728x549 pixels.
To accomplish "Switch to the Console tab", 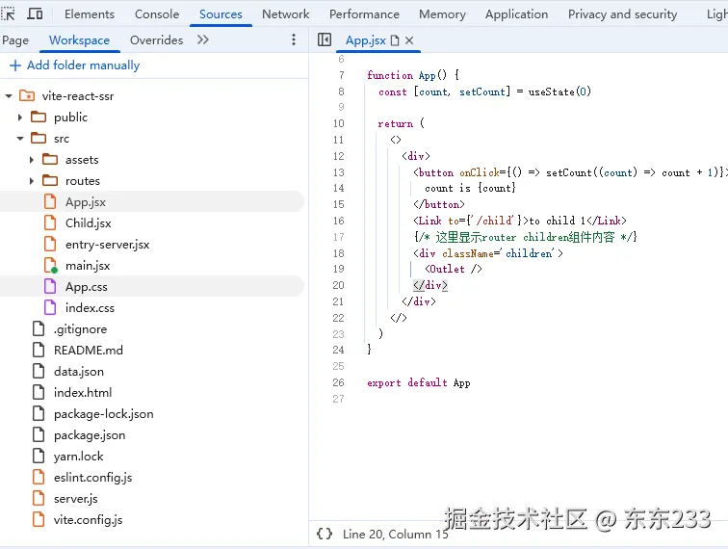I will coord(157,14).
